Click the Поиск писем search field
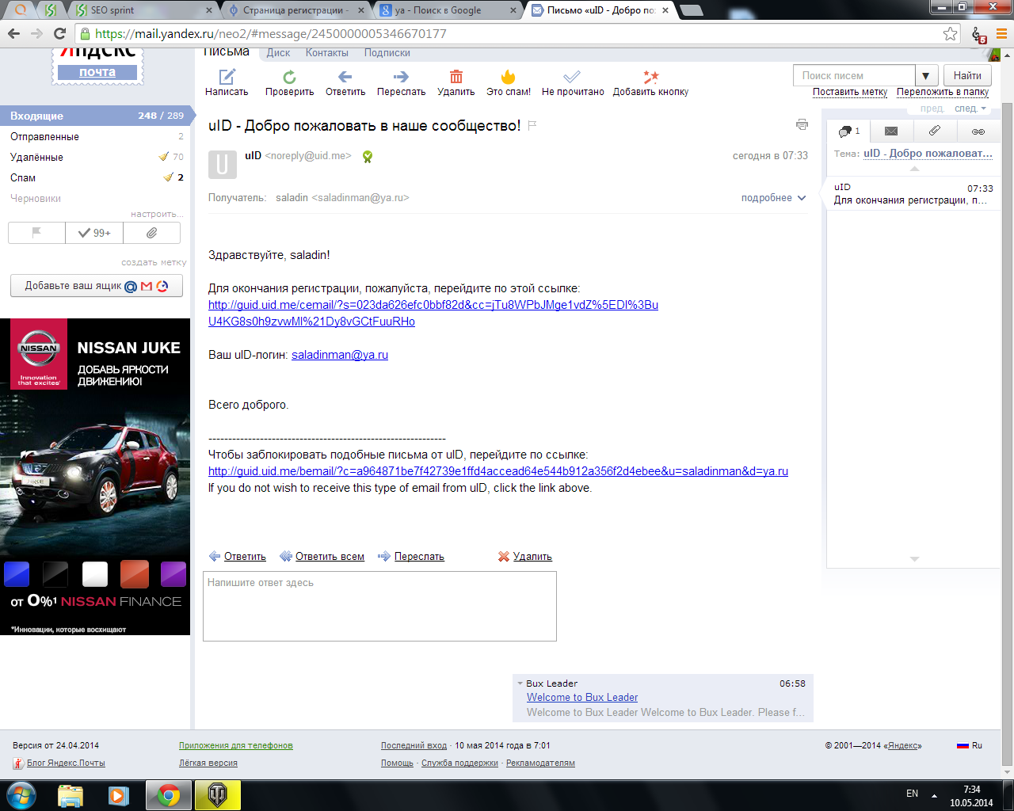Viewport: 1014px width, 811px height. (x=854, y=75)
